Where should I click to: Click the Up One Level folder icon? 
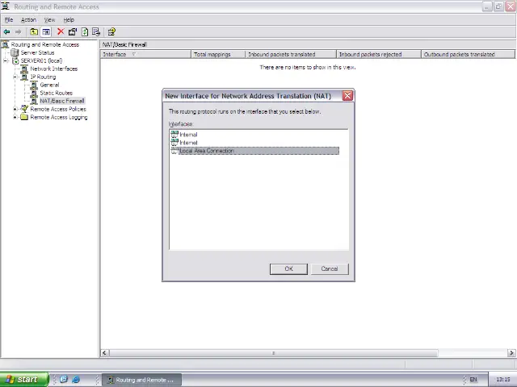[x=34, y=32]
